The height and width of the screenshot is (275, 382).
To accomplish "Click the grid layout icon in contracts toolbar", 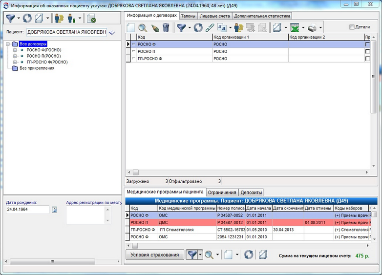I will pyautogui.click(x=277, y=27).
